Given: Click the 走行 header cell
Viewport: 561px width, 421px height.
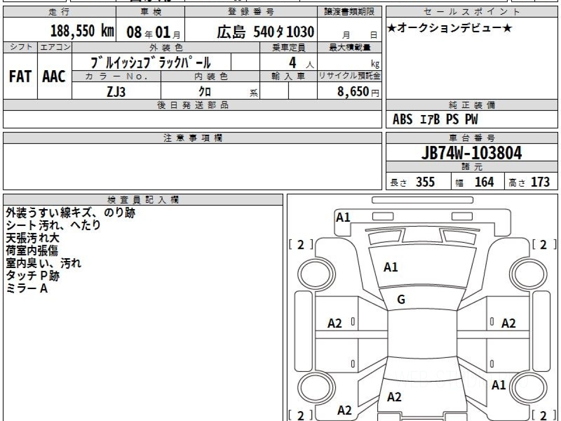Looking at the screenshot, I should point(60,12).
